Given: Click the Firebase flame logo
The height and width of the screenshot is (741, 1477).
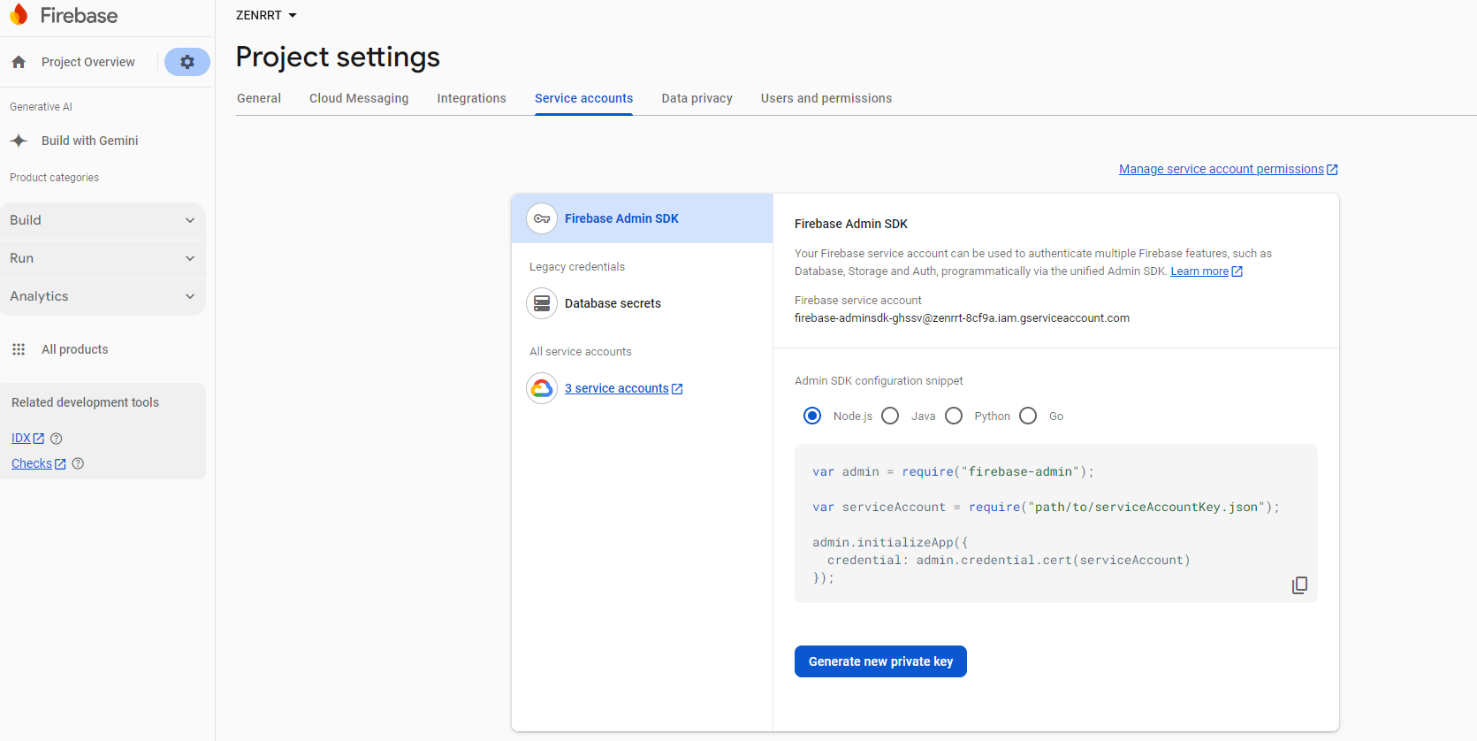Looking at the screenshot, I should click(19, 15).
